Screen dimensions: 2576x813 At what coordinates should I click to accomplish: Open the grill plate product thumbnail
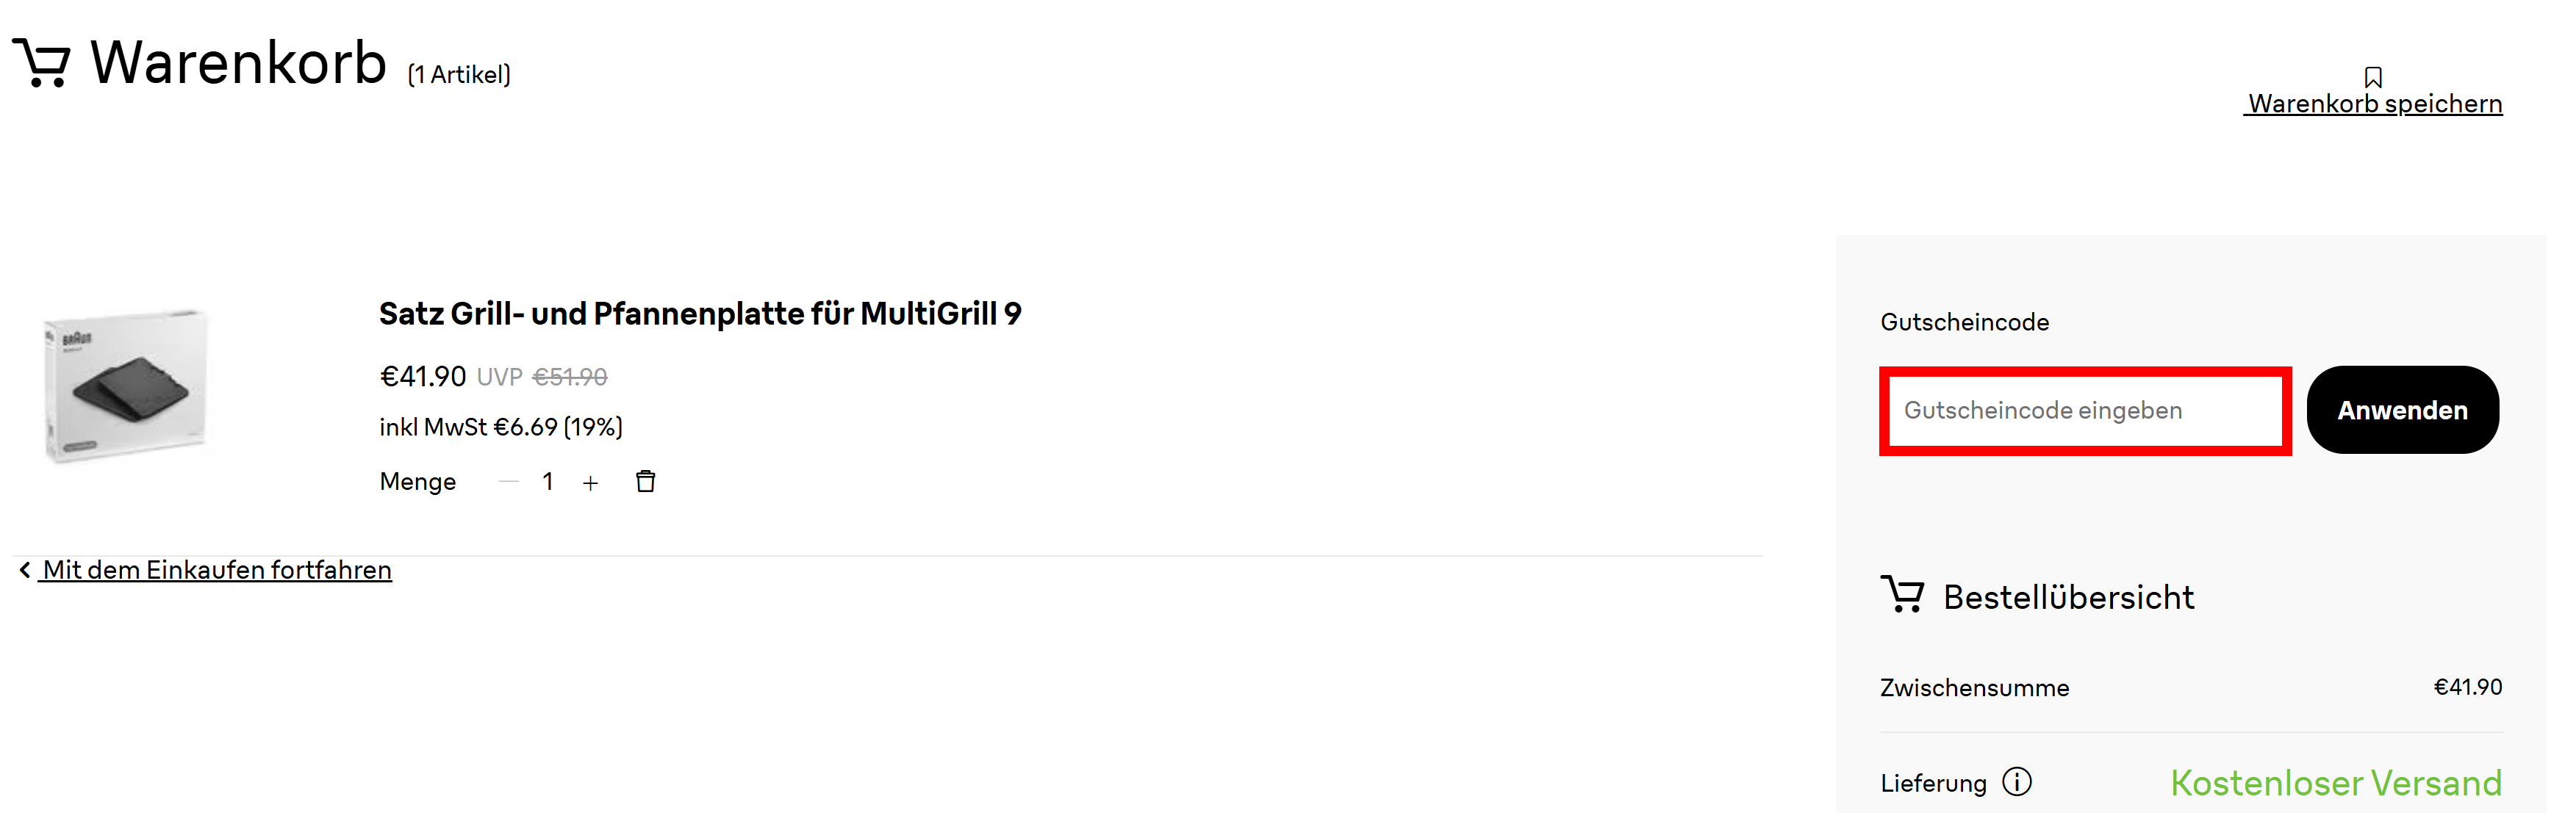point(126,385)
